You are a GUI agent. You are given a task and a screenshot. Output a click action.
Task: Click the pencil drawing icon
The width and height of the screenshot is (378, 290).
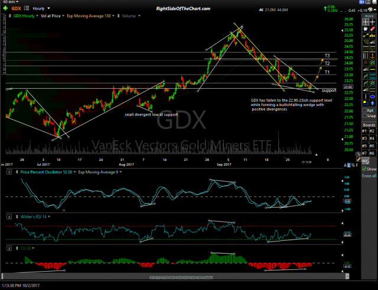[x=359, y=159]
